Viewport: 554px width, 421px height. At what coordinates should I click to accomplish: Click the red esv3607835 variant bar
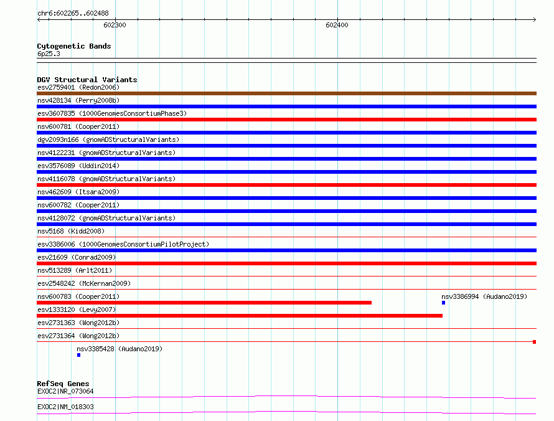(x=286, y=120)
